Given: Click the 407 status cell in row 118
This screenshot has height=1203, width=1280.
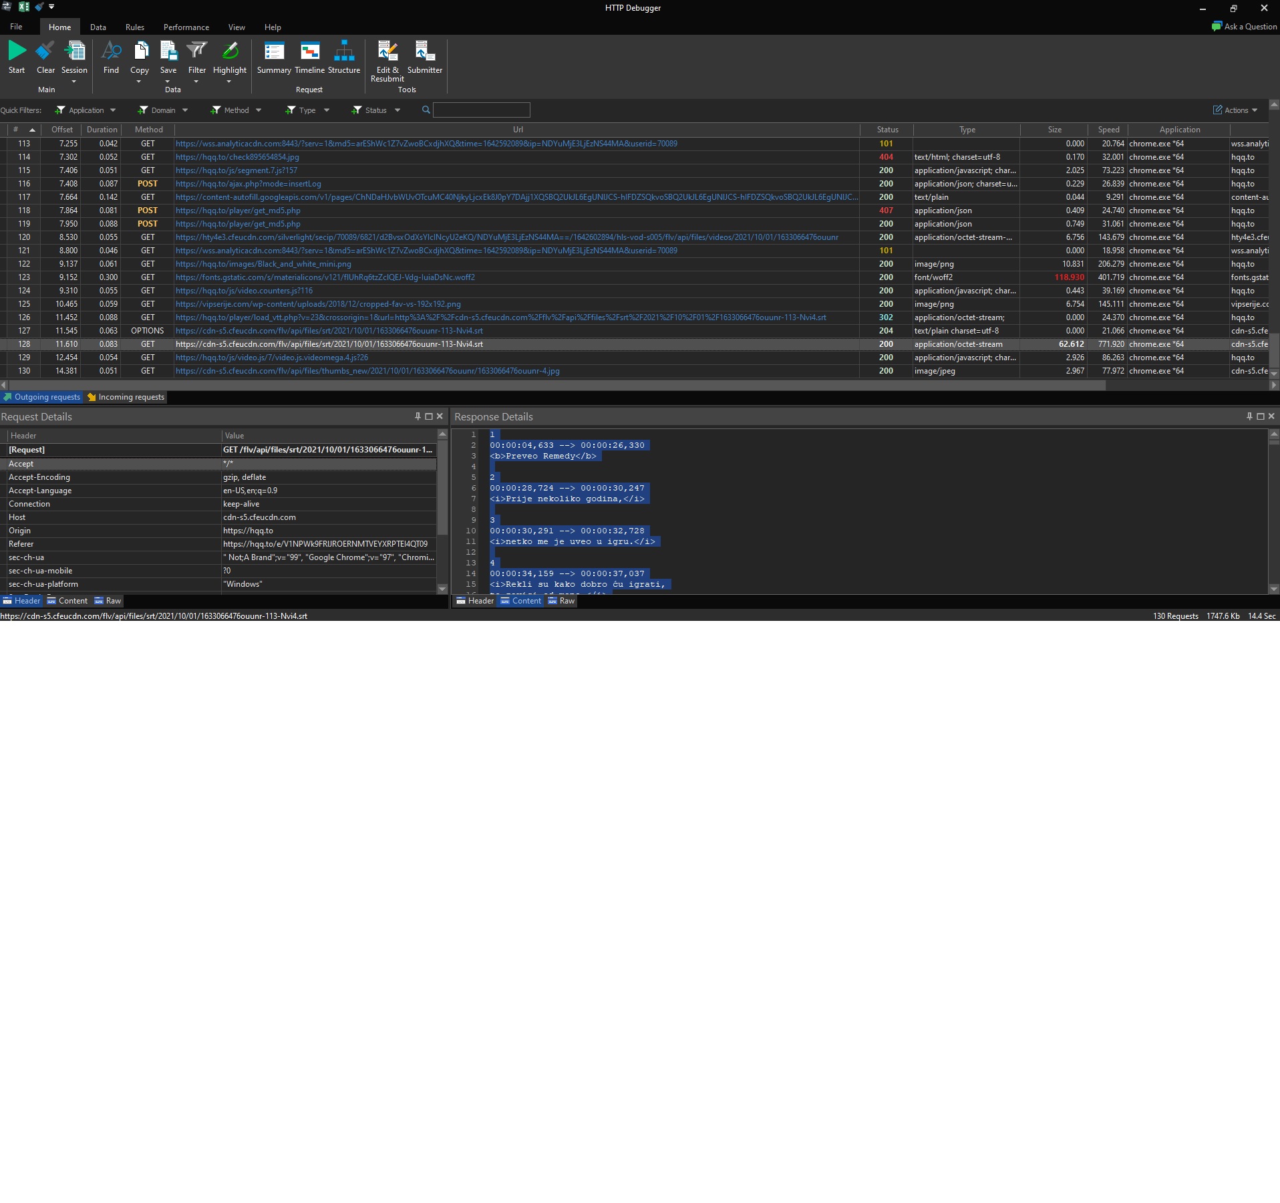Looking at the screenshot, I should click(x=886, y=211).
